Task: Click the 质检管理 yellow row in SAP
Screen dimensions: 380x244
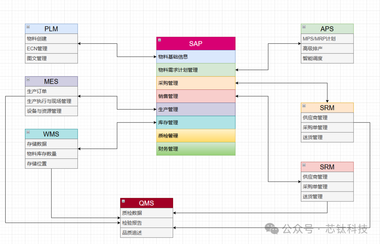Action: (x=196, y=136)
